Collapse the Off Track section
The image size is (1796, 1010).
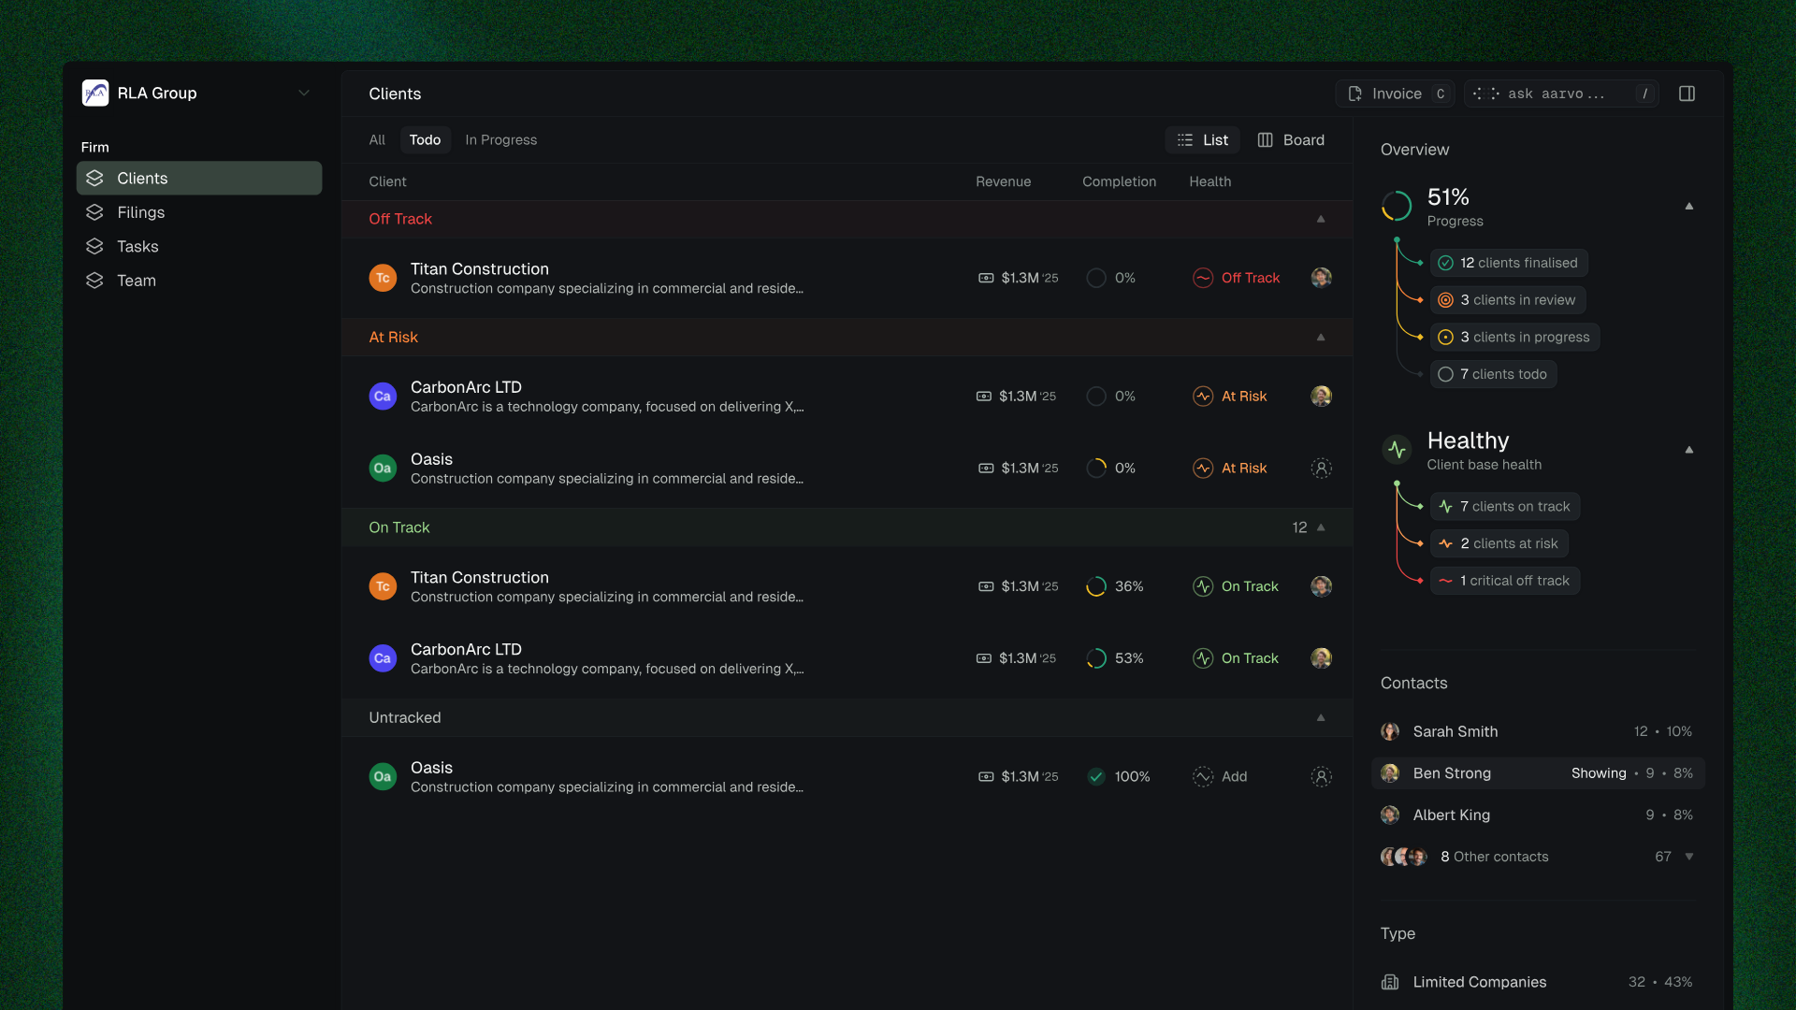click(x=1321, y=218)
